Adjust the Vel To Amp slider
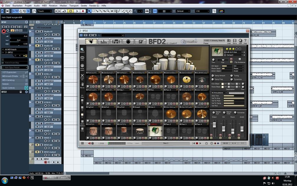Screen dimensions: 297x186 [234, 98]
